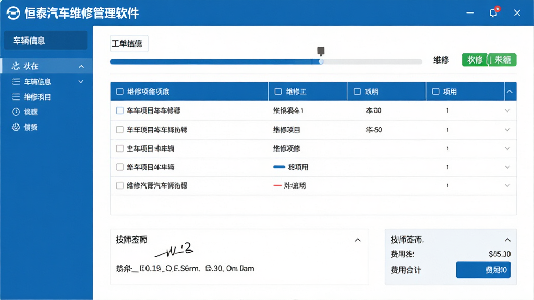Click the list icon beside 维修项目
The width and height of the screenshot is (534, 300).
(x=16, y=97)
